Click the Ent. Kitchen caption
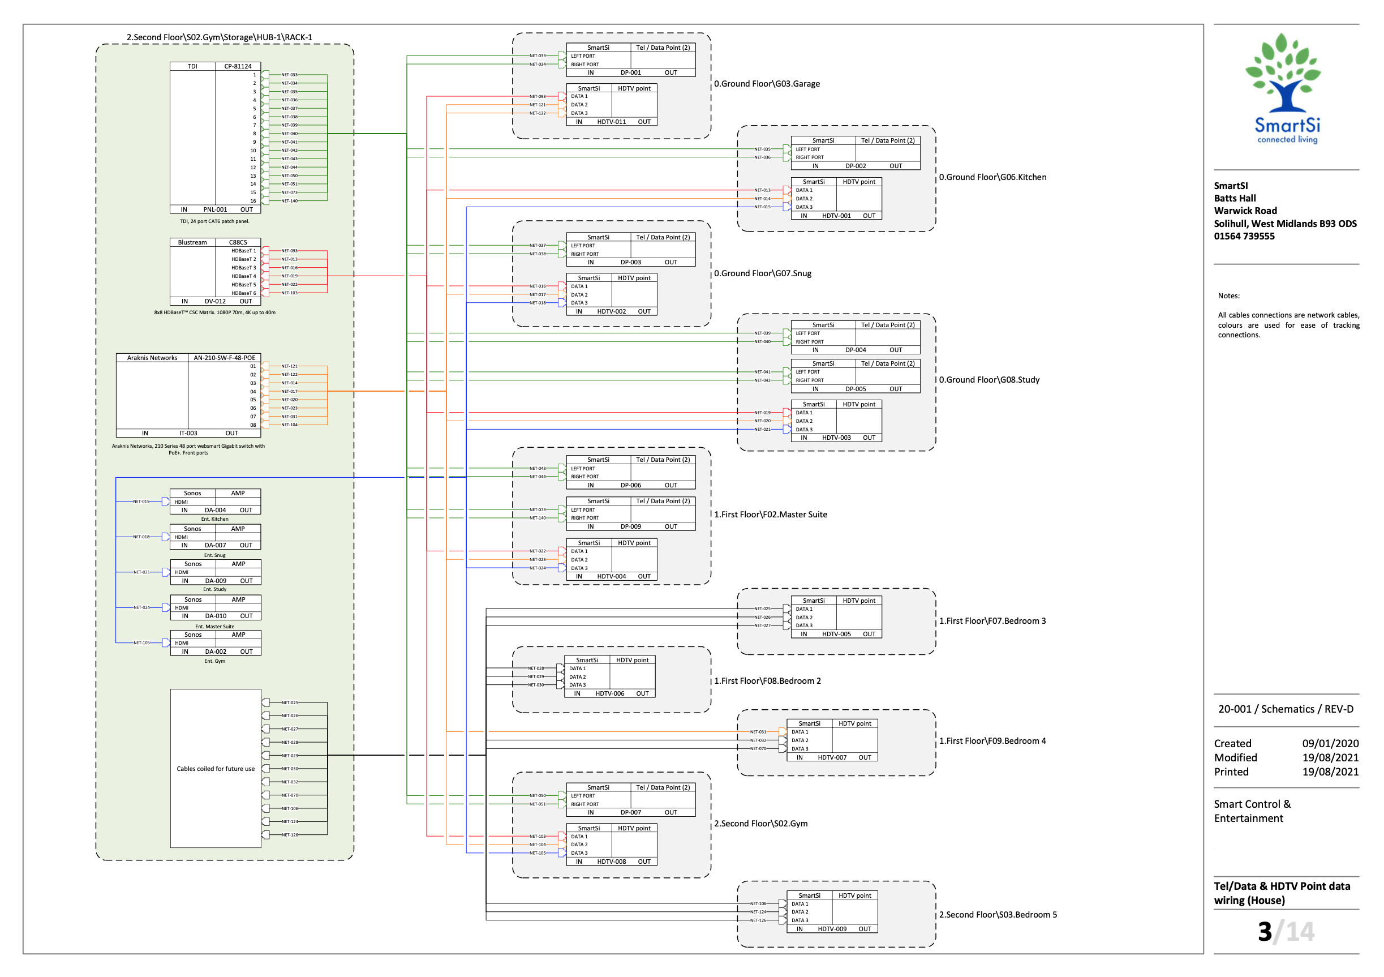 pos(214,519)
